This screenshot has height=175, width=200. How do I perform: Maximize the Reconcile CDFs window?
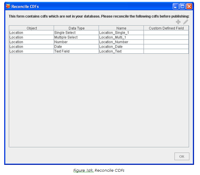click(182, 6)
